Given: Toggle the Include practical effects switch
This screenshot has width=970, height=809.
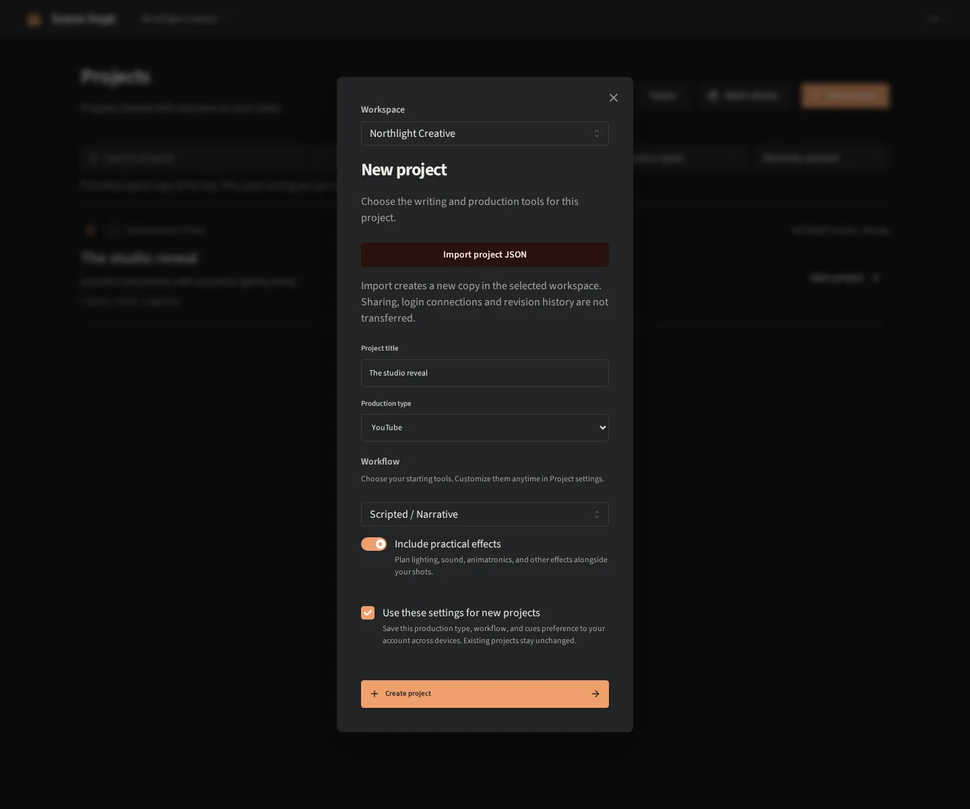Looking at the screenshot, I should 374,544.
